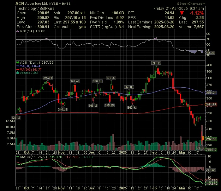The width and height of the screenshot is (221, 191).
Task: Click the date Friday 21-Mar-2025
Action: coord(170,9)
